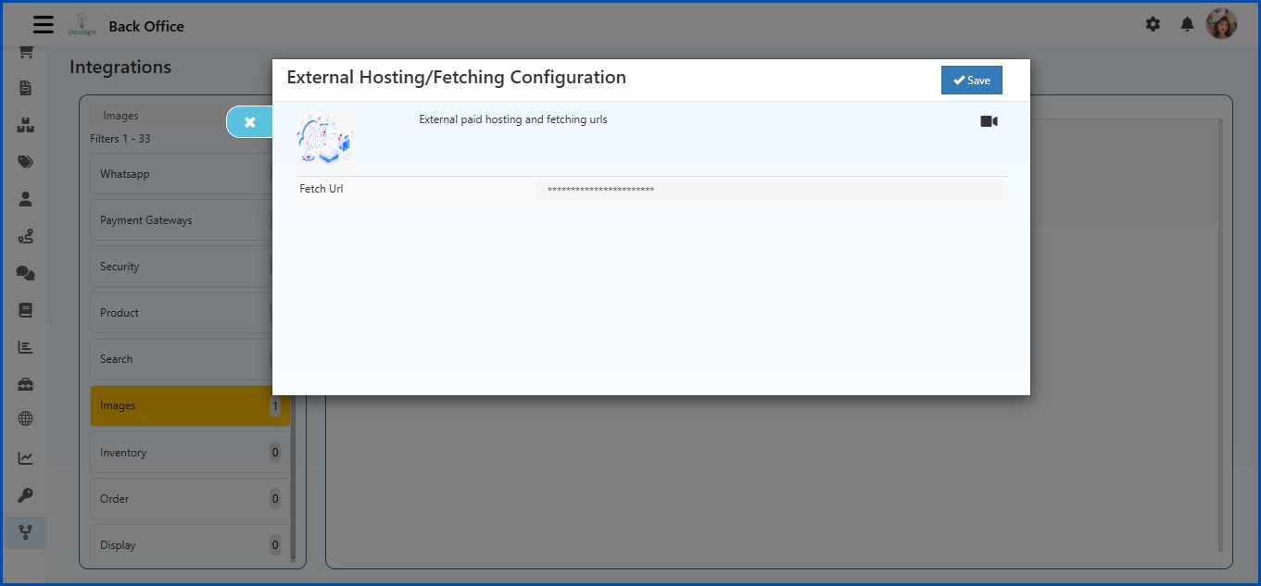Open the shopping cart sidebar icon
Image resolution: width=1261 pixels, height=586 pixels.
(x=25, y=51)
